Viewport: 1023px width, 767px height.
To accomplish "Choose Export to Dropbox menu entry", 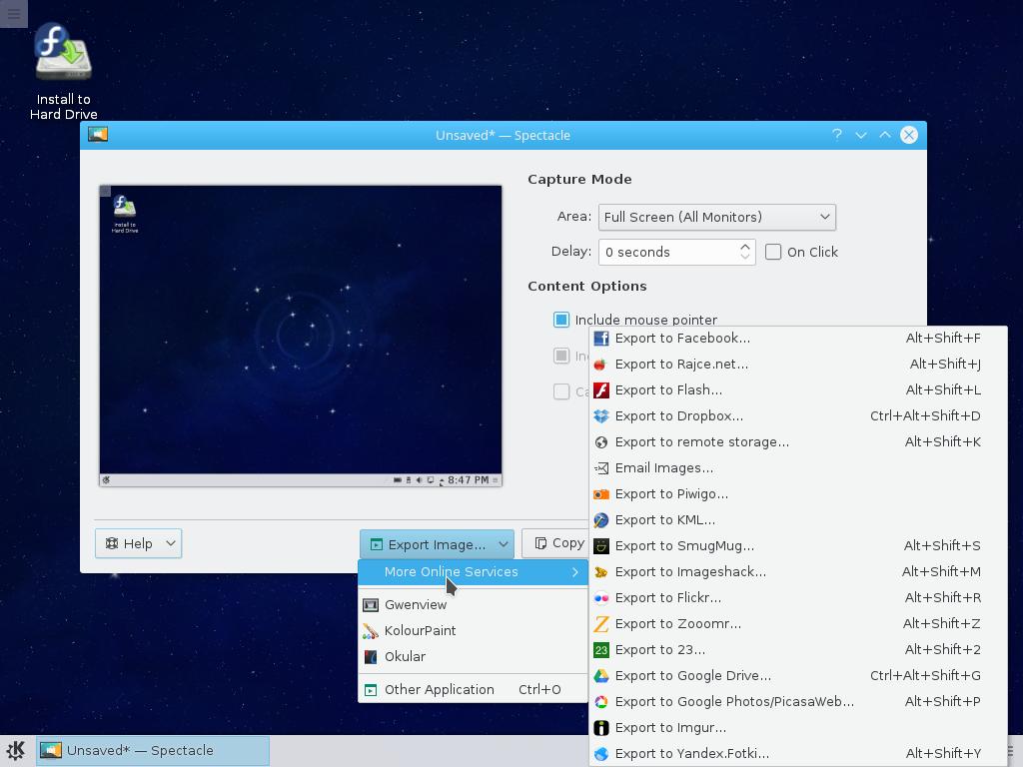I will tap(797, 416).
